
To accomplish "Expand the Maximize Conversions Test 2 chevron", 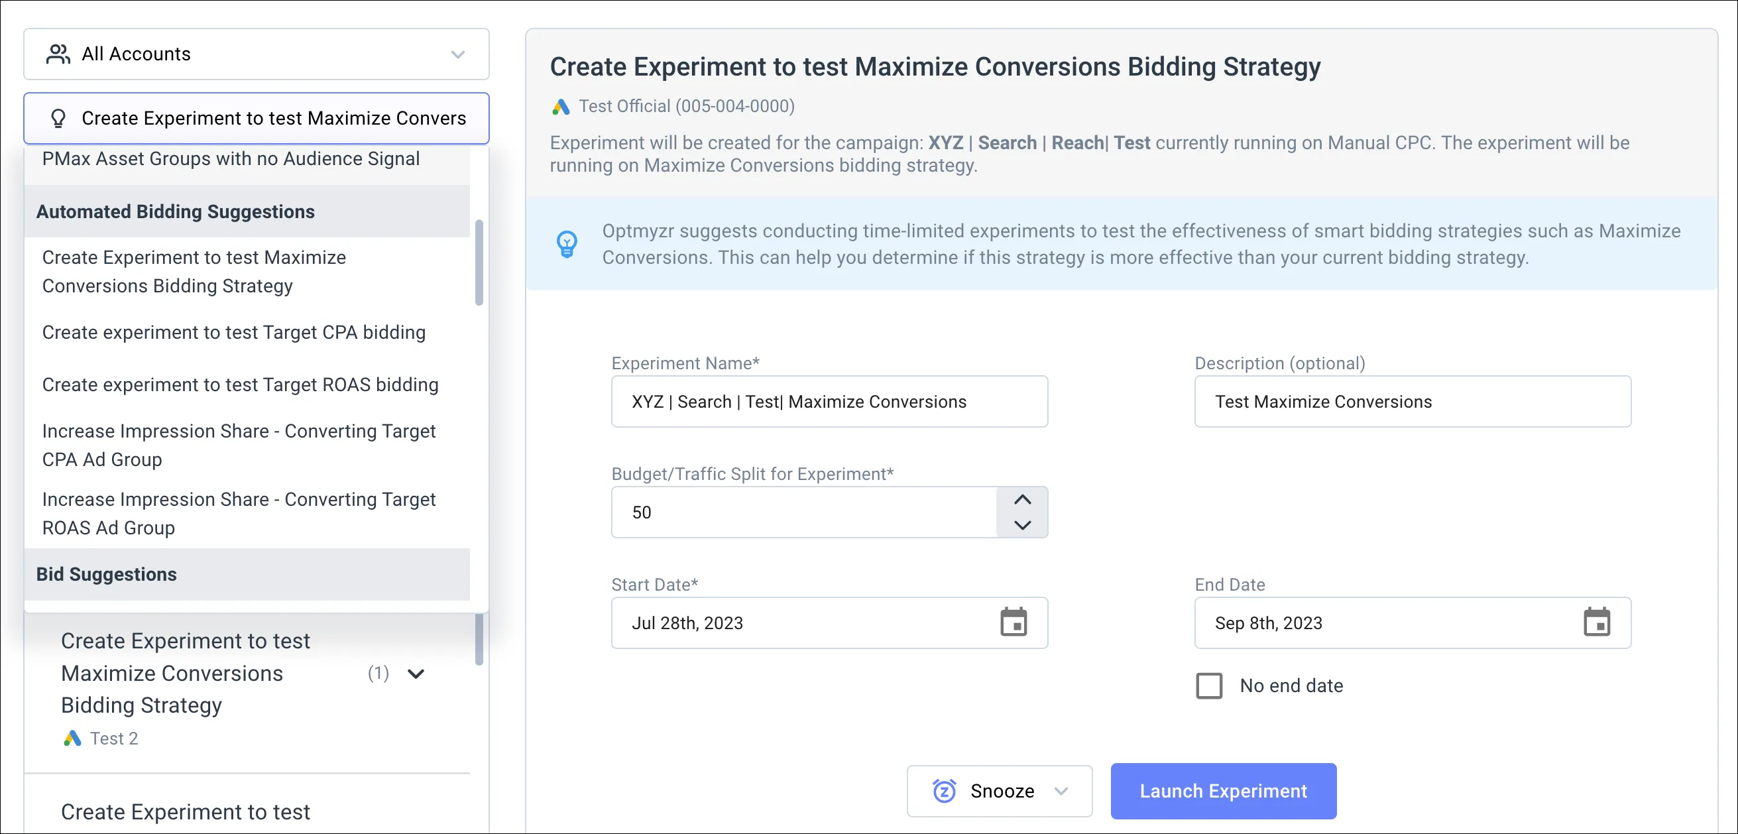I will tap(416, 674).
